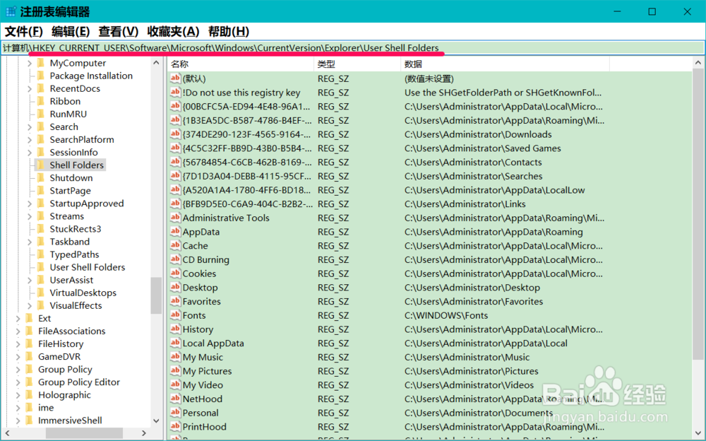Sort values by the 类型 column header
Screen dimensions: 706x441
coord(357,64)
